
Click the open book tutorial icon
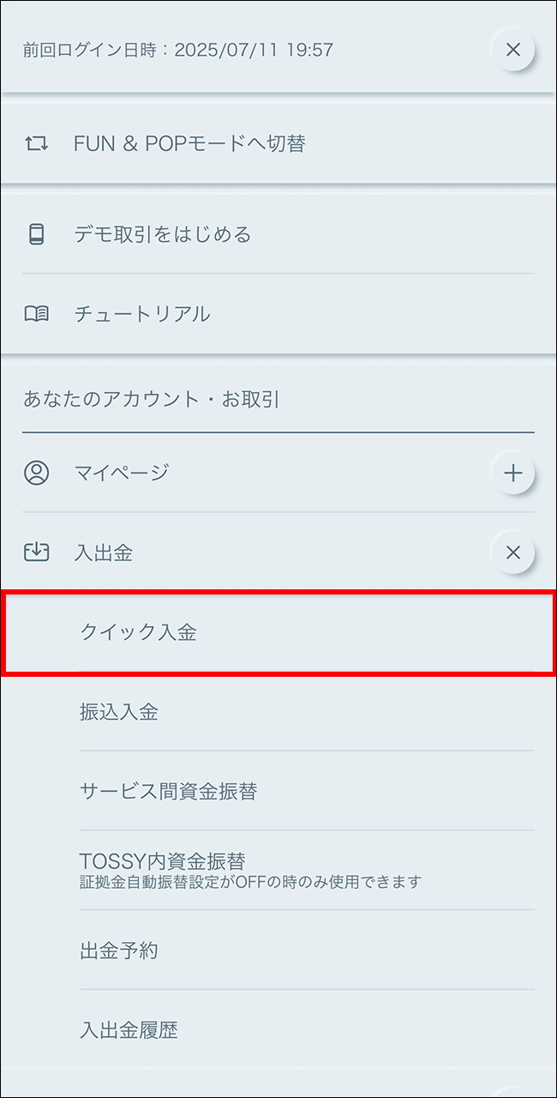(36, 314)
